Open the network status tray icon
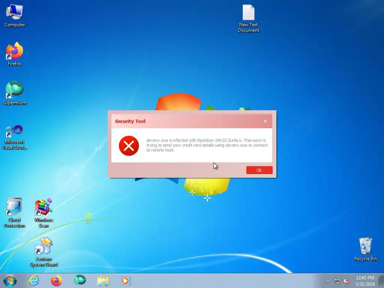The image size is (384, 288). coord(337,281)
